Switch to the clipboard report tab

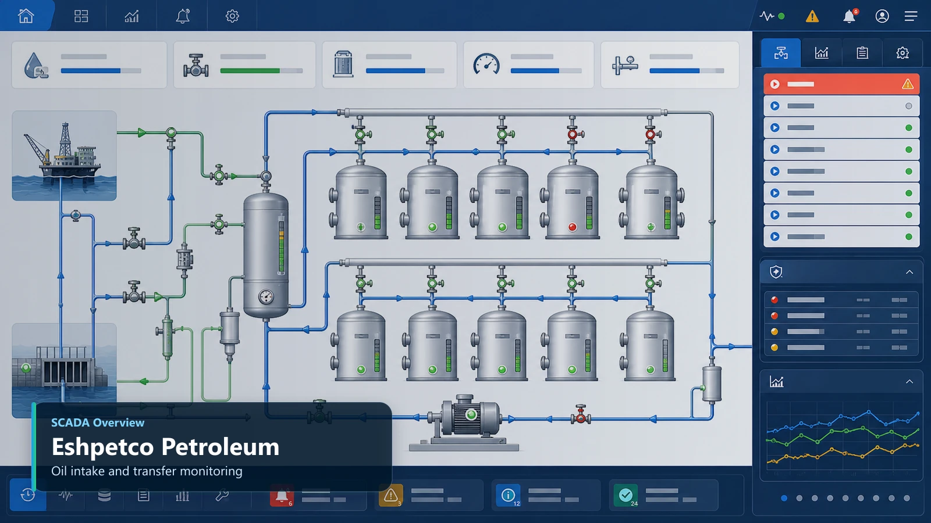click(862, 53)
